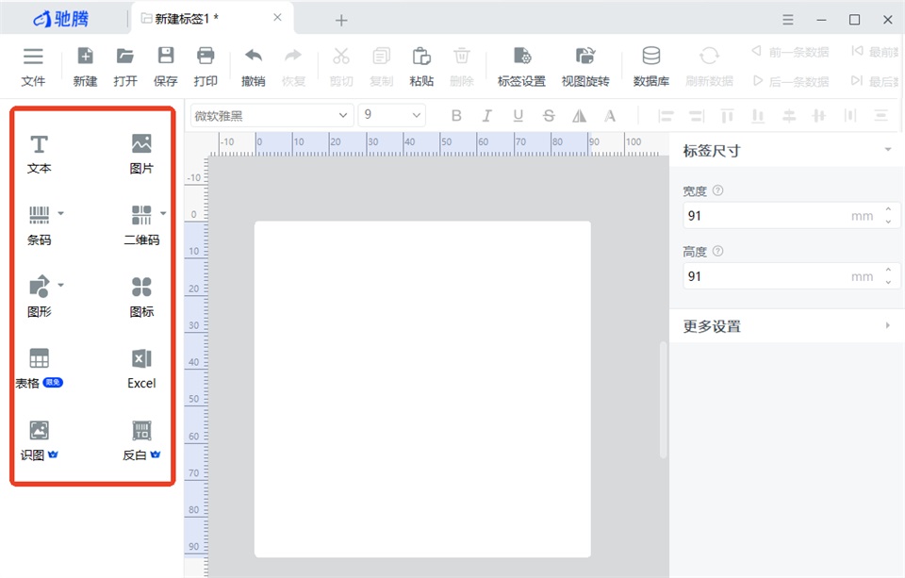Add an Excel data element
The height and width of the screenshot is (578, 905).
pos(141,369)
